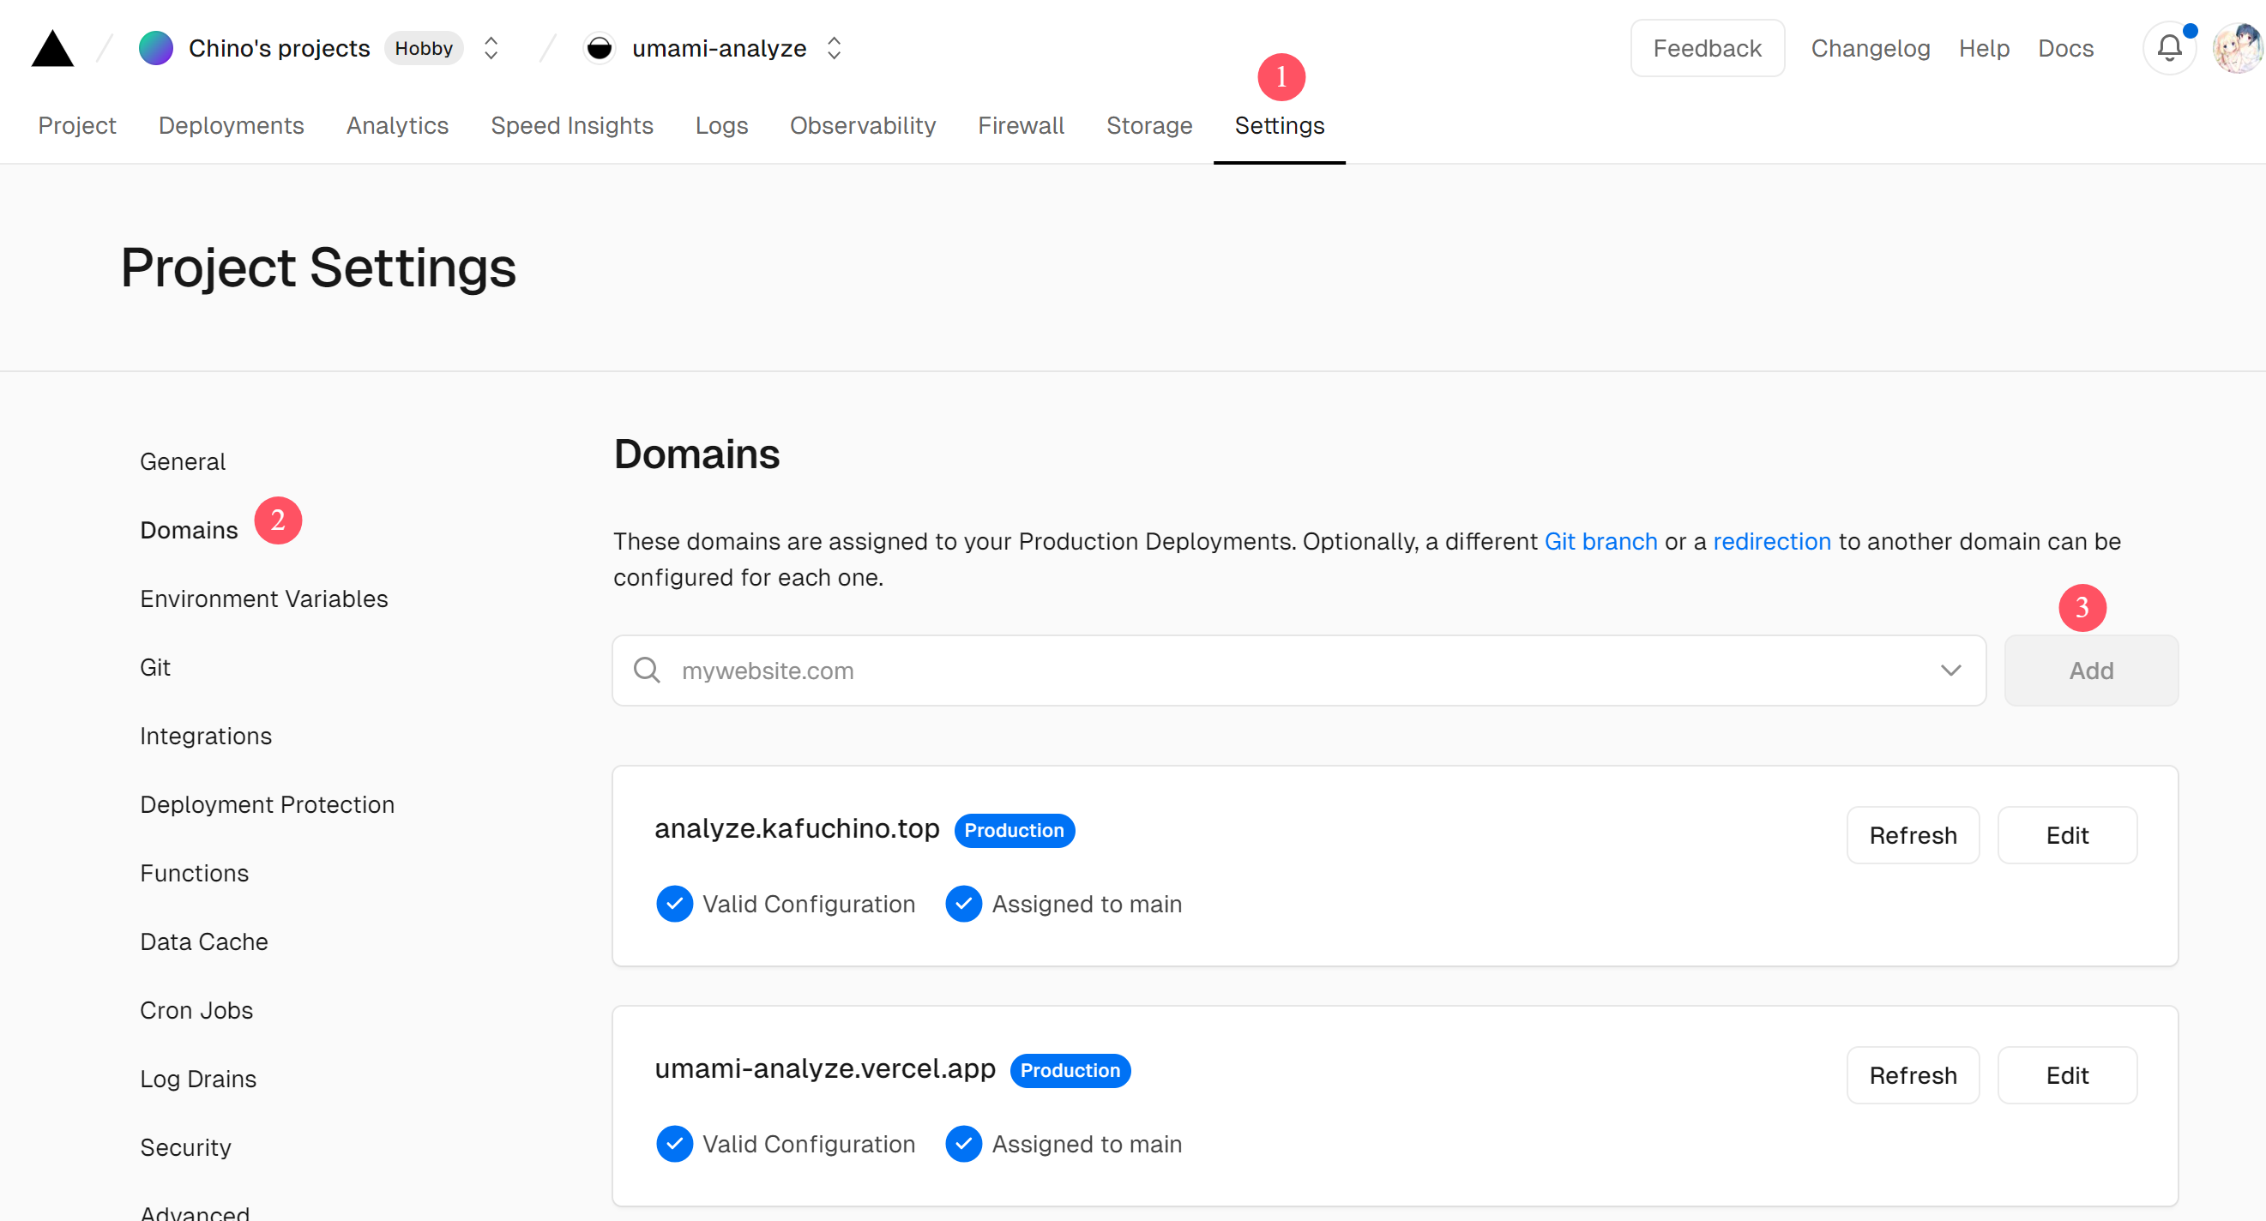Open the team switcher chevrons beside Hobby

point(491,48)
